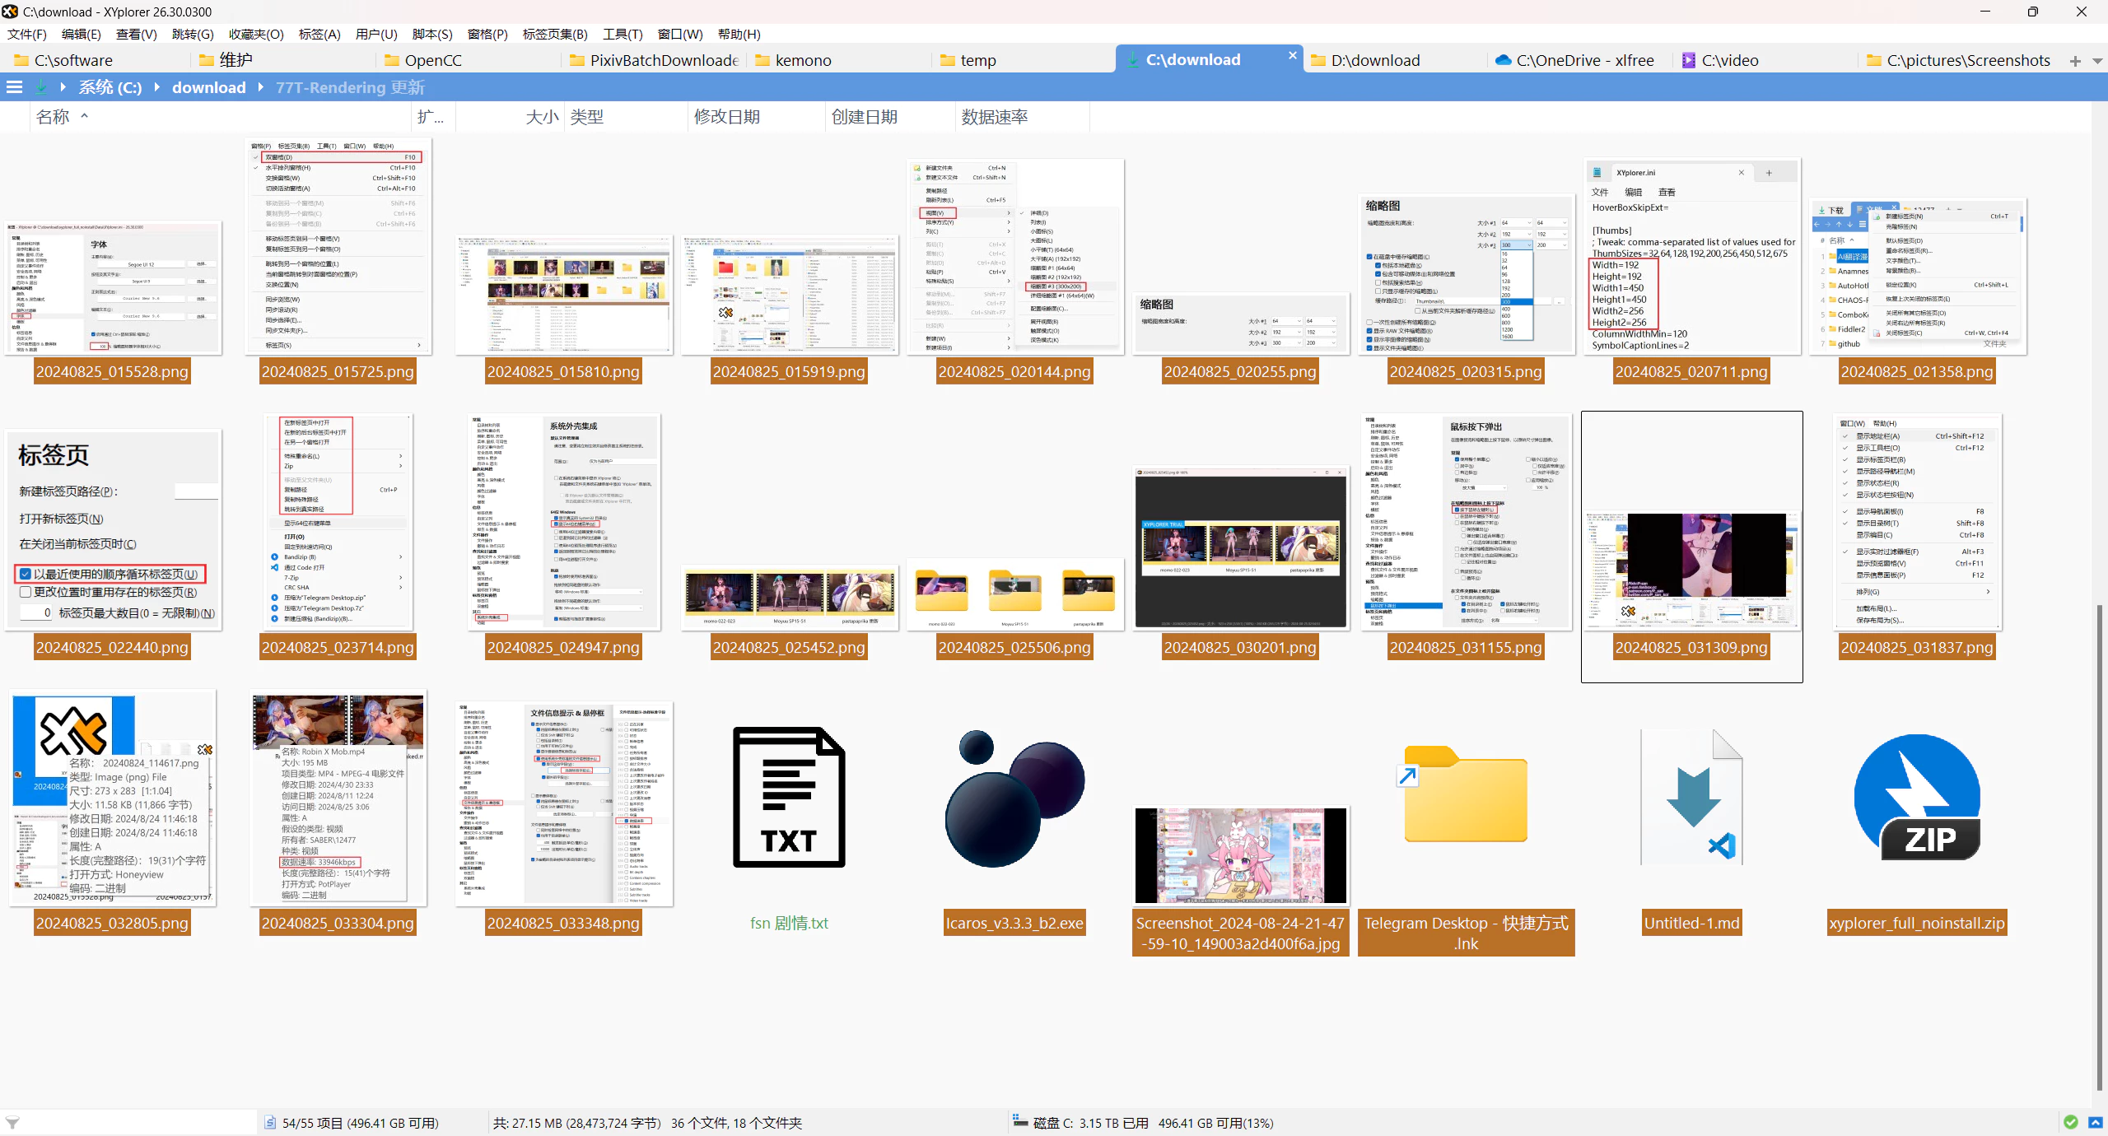Select the fsn 剧情.txt file icon

789,797
